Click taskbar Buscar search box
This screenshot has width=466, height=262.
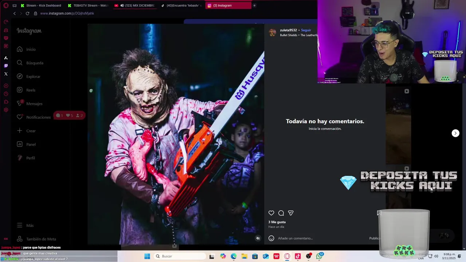point(179,256)
